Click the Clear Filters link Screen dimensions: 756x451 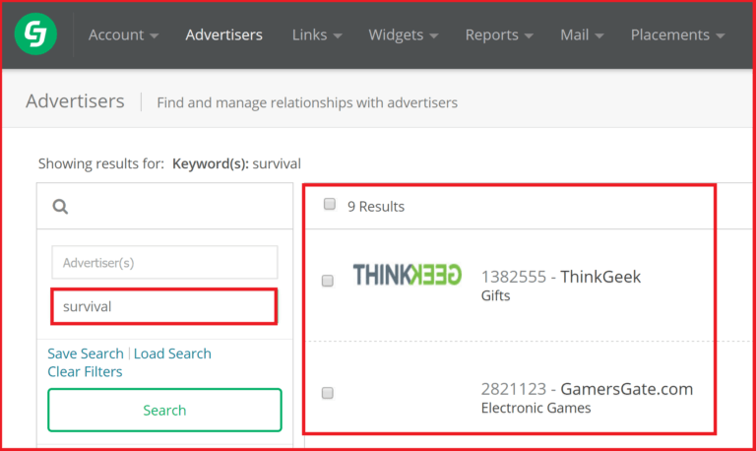[x=85, y=372]
